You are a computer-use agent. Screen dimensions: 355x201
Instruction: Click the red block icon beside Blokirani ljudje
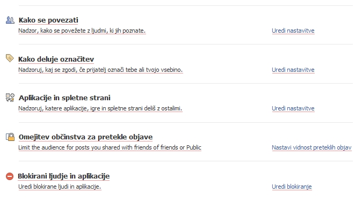[10, 176]
